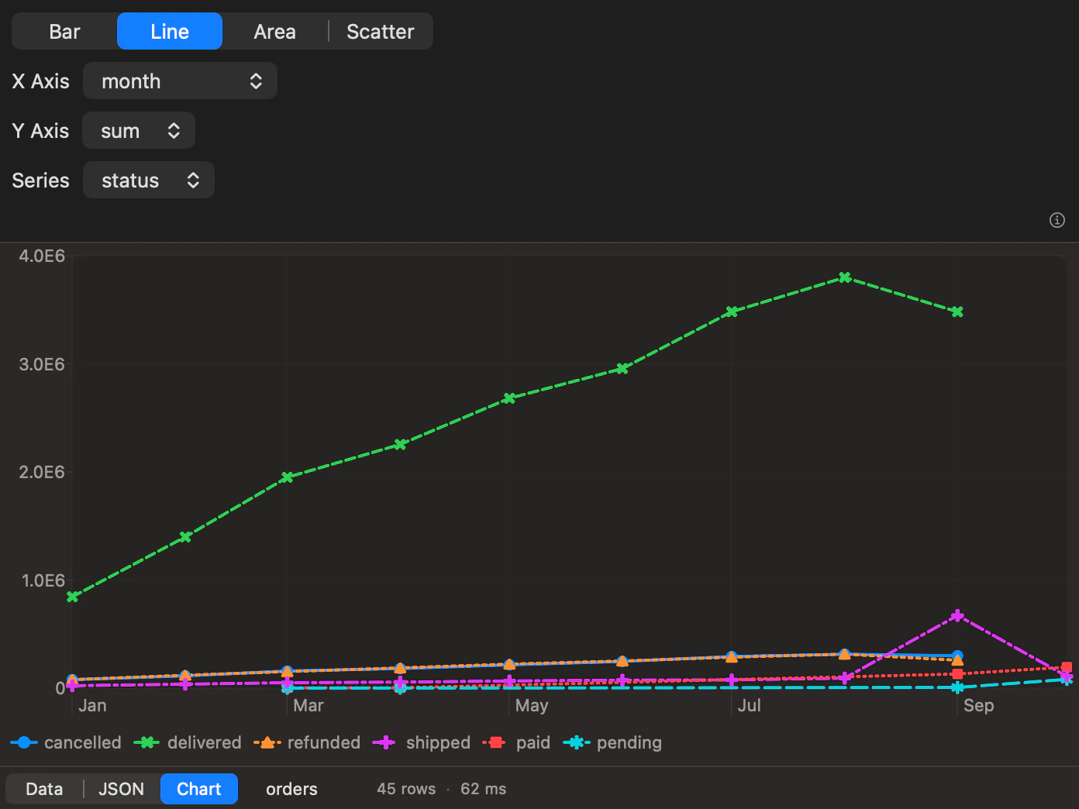Click the orders table name
Screen dimensions: 1079x809
coord(291,789)
